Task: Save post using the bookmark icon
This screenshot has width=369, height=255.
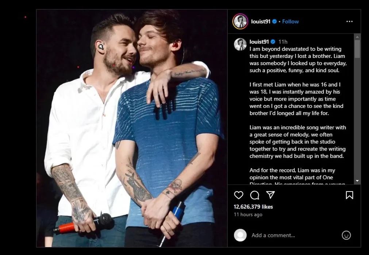Action: pos(349,195)
